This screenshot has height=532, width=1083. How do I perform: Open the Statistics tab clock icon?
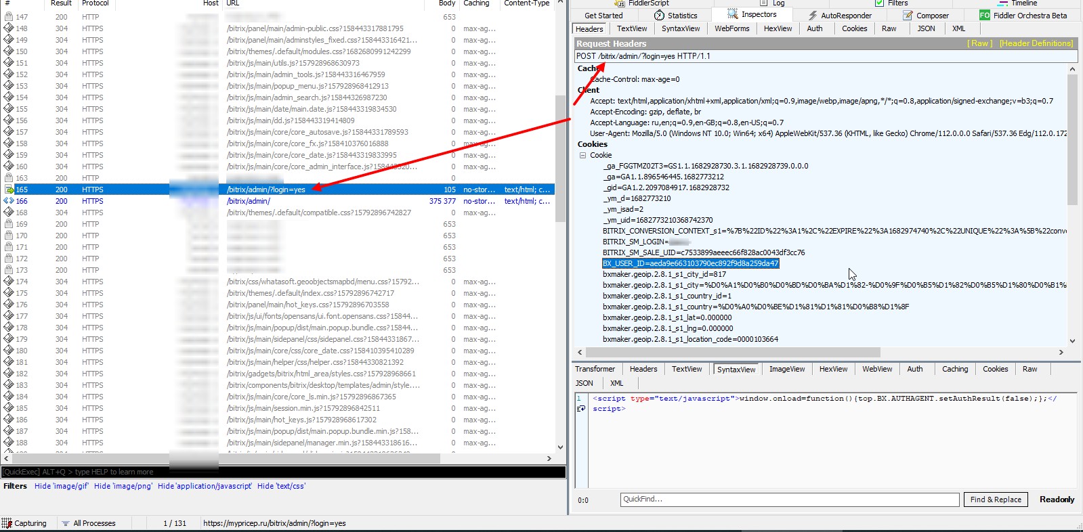[x=659, y=15]
